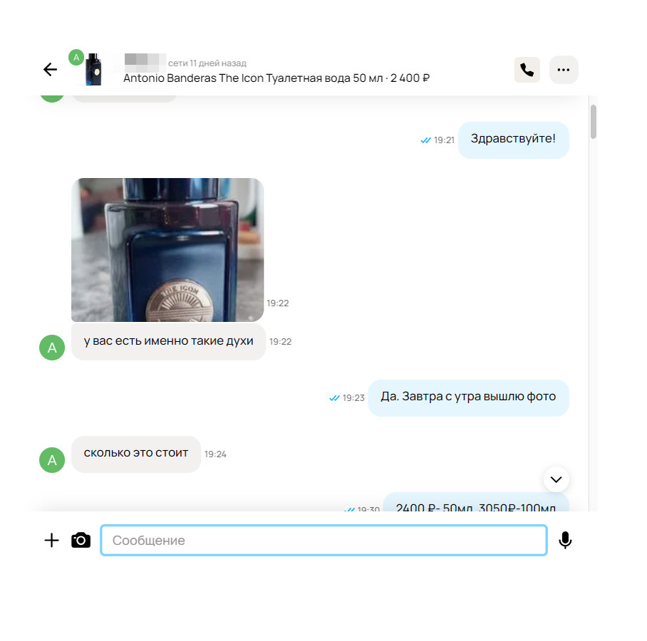This screenshot has width=647, height=641.
Task: Open the perfume bottle photo in chat
Action: pyautogui.click(x=167, y=250)
